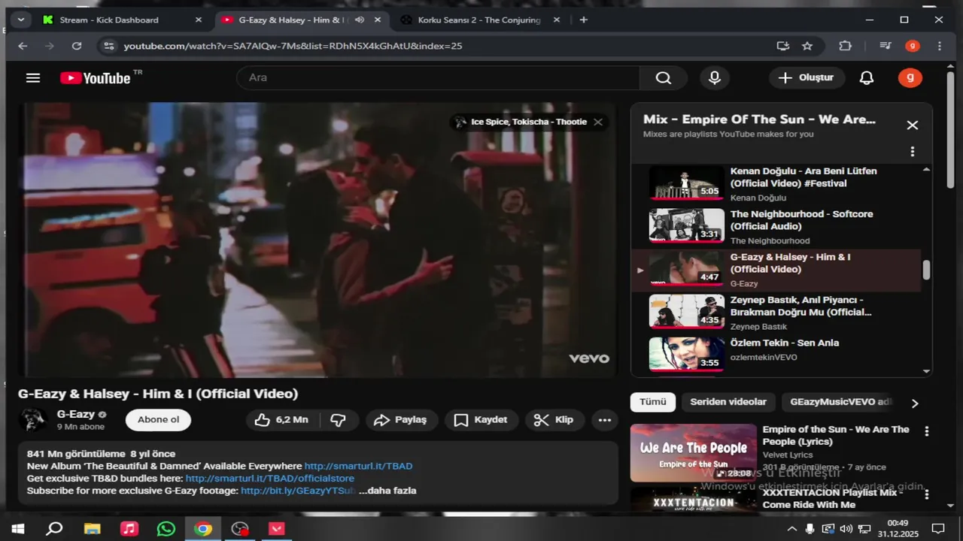The height and width of the screenshot is (541, 963).
Task: Open smarturl.it/TBAD link in description
Action: [358, 466]
